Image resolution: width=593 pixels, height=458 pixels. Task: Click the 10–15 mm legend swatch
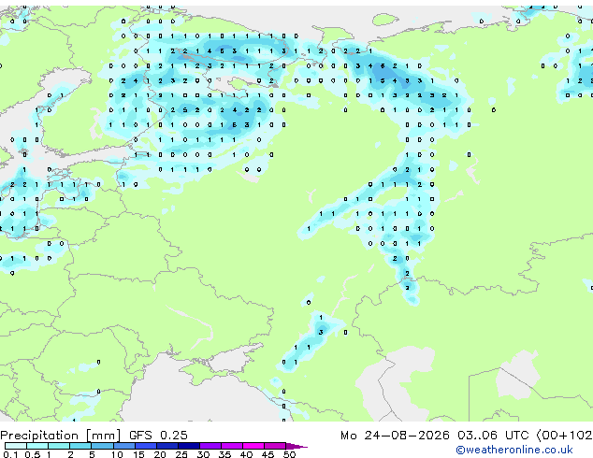tap(124, 446)
